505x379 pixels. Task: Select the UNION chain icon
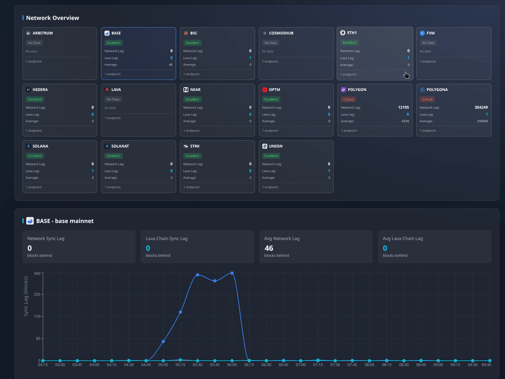click(265, 146)
